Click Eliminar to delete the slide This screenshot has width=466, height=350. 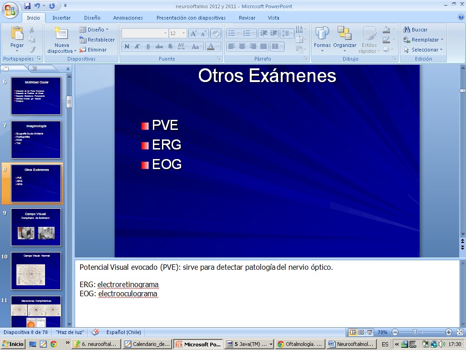point(93,50)
